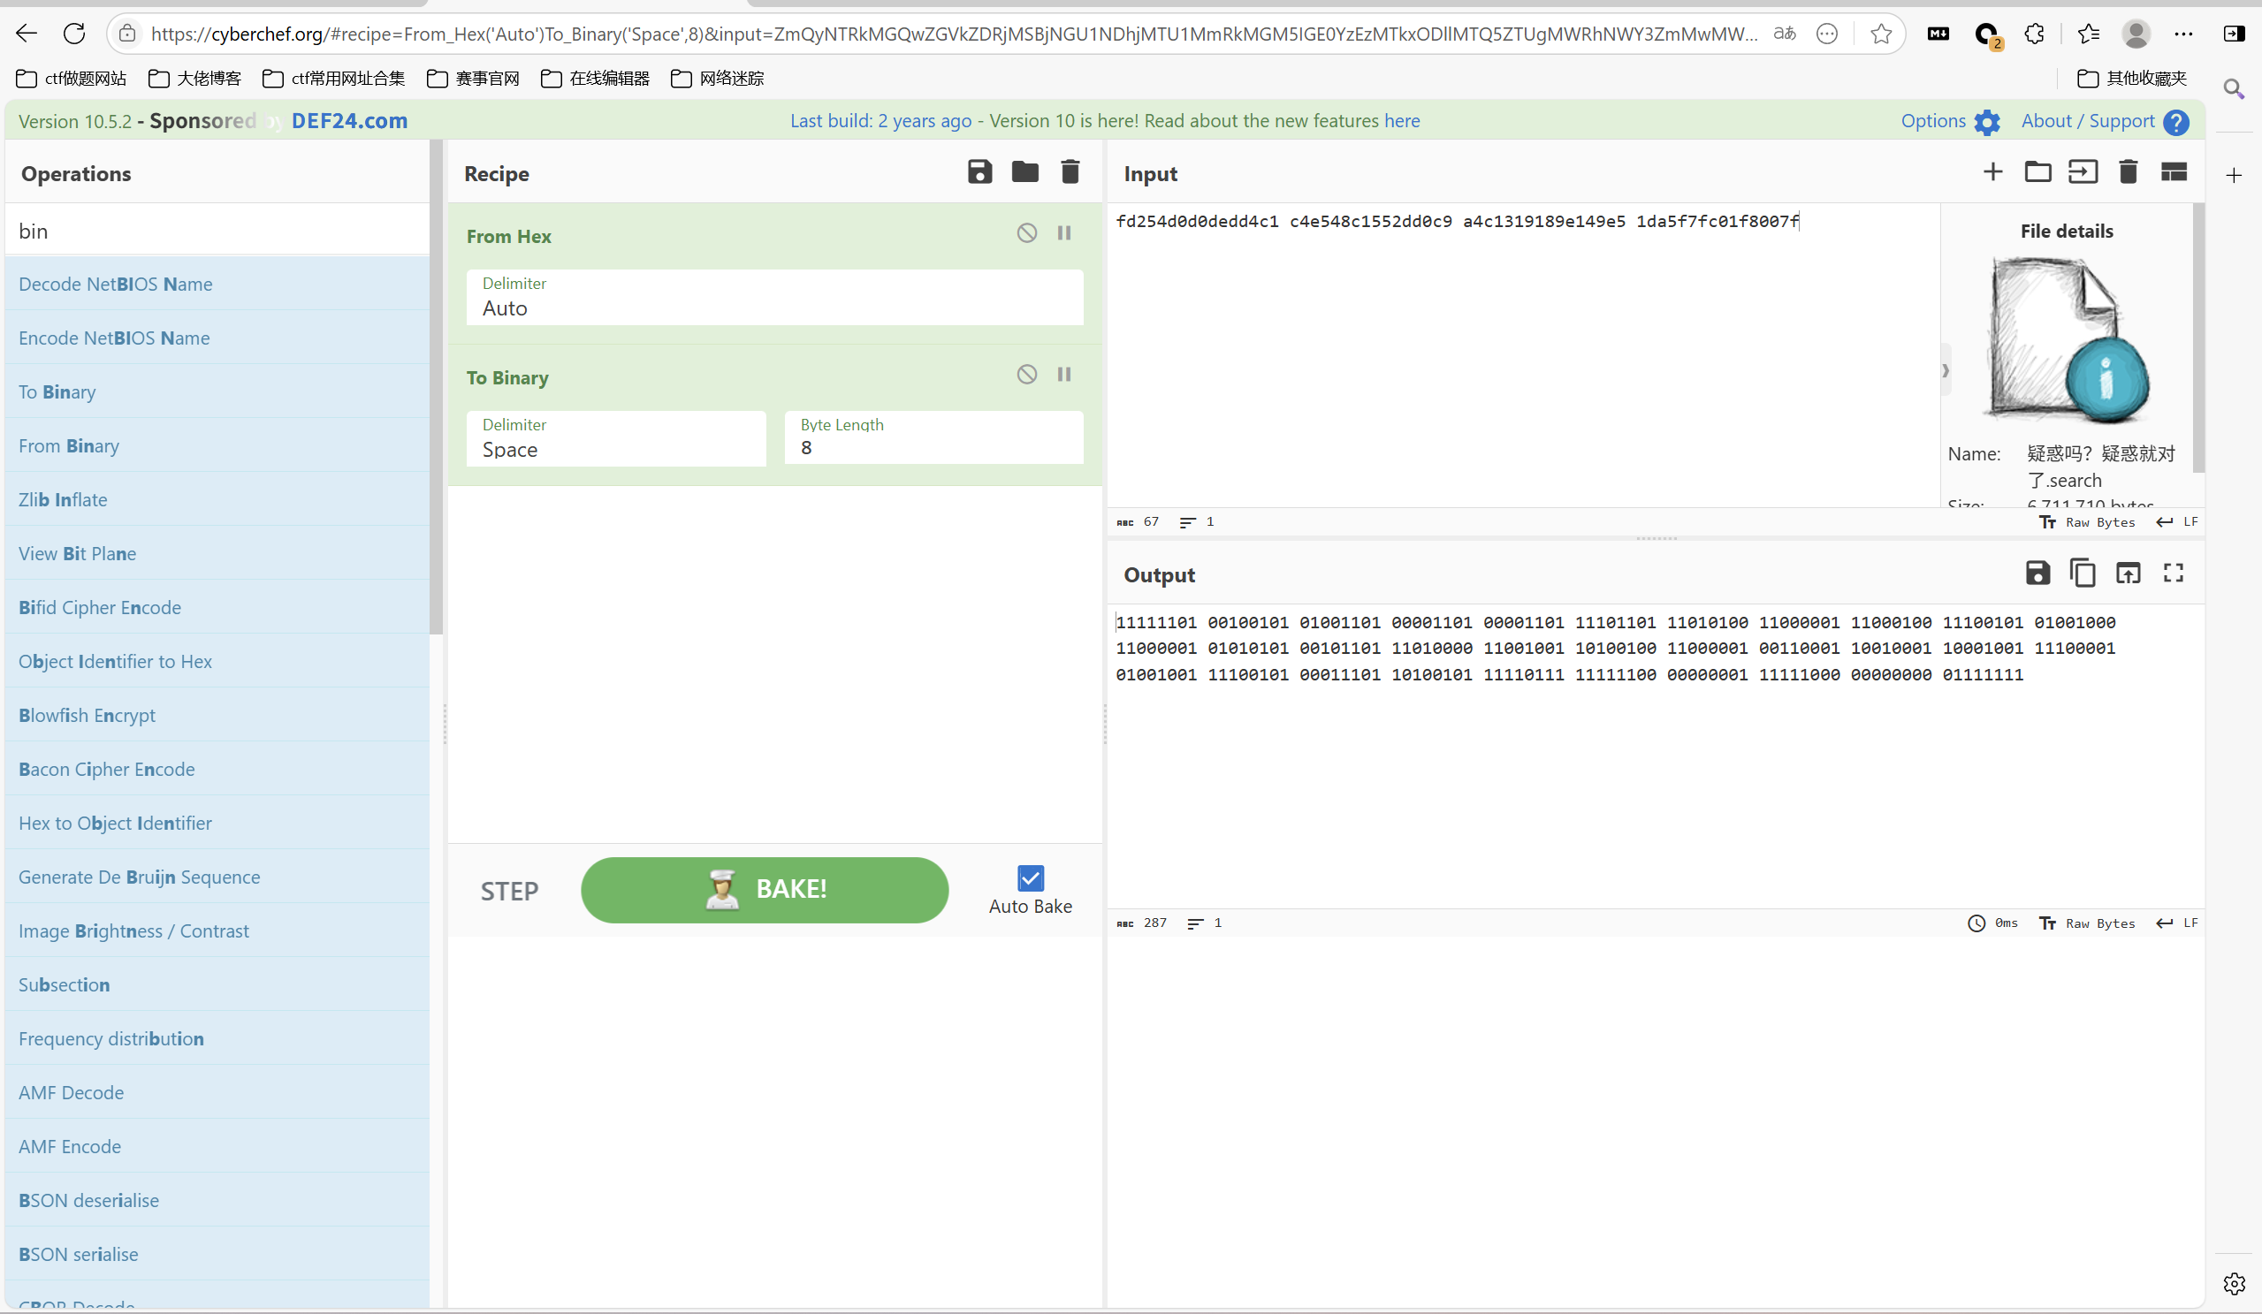Reset pane layout icon
This screenshot has width=2262, height=1314.
pos(2174,171)
